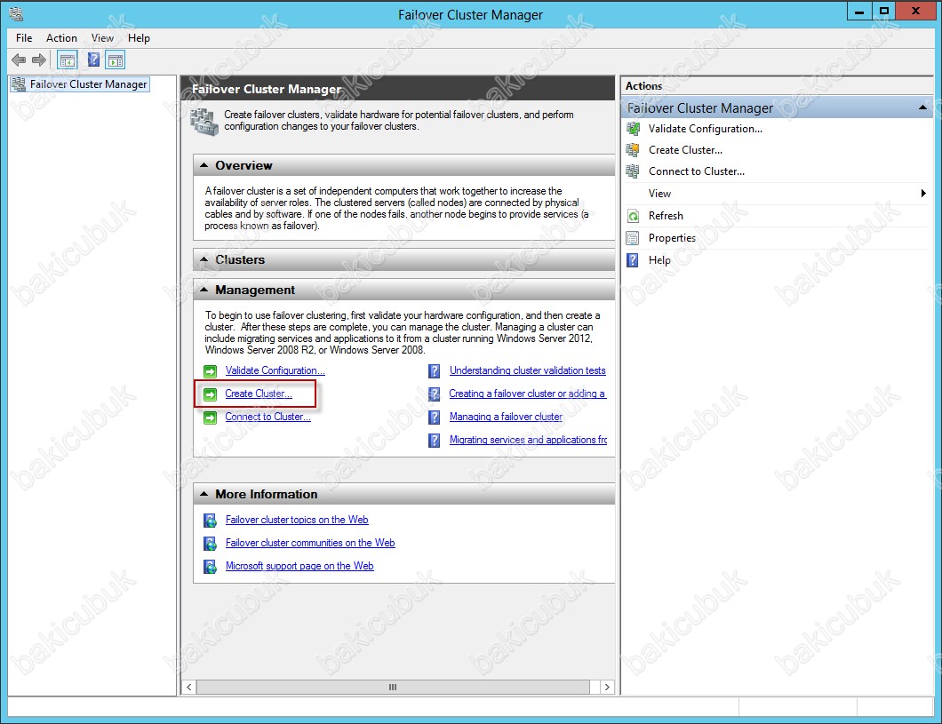Open the File menu
This screenshot has width=942, height=724.
(24, 38)
